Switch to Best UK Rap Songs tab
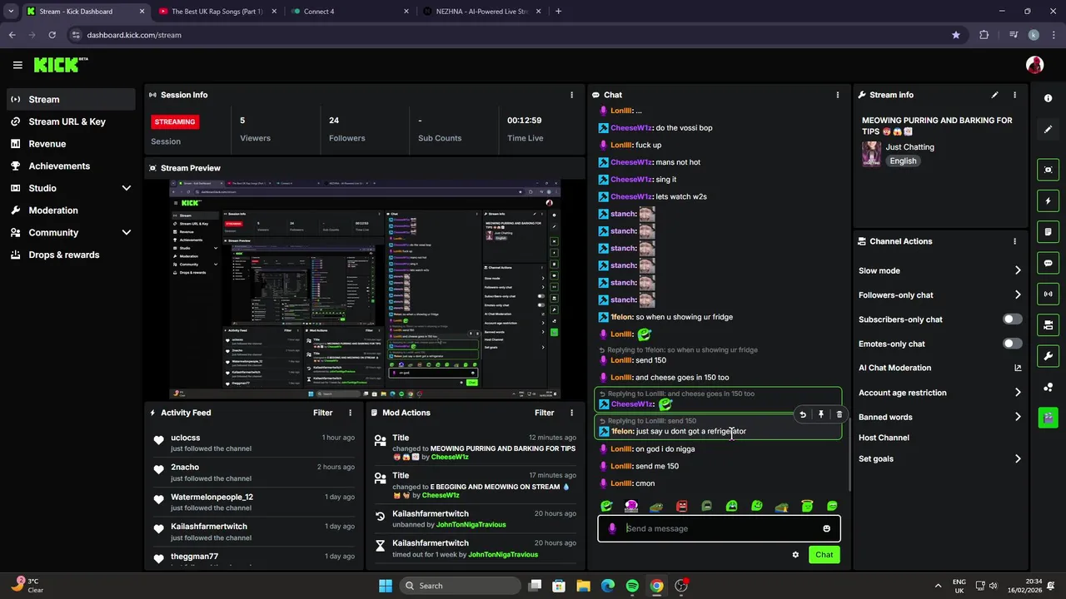The height and width of the screenshot is (599, 1066). (218, 12)
